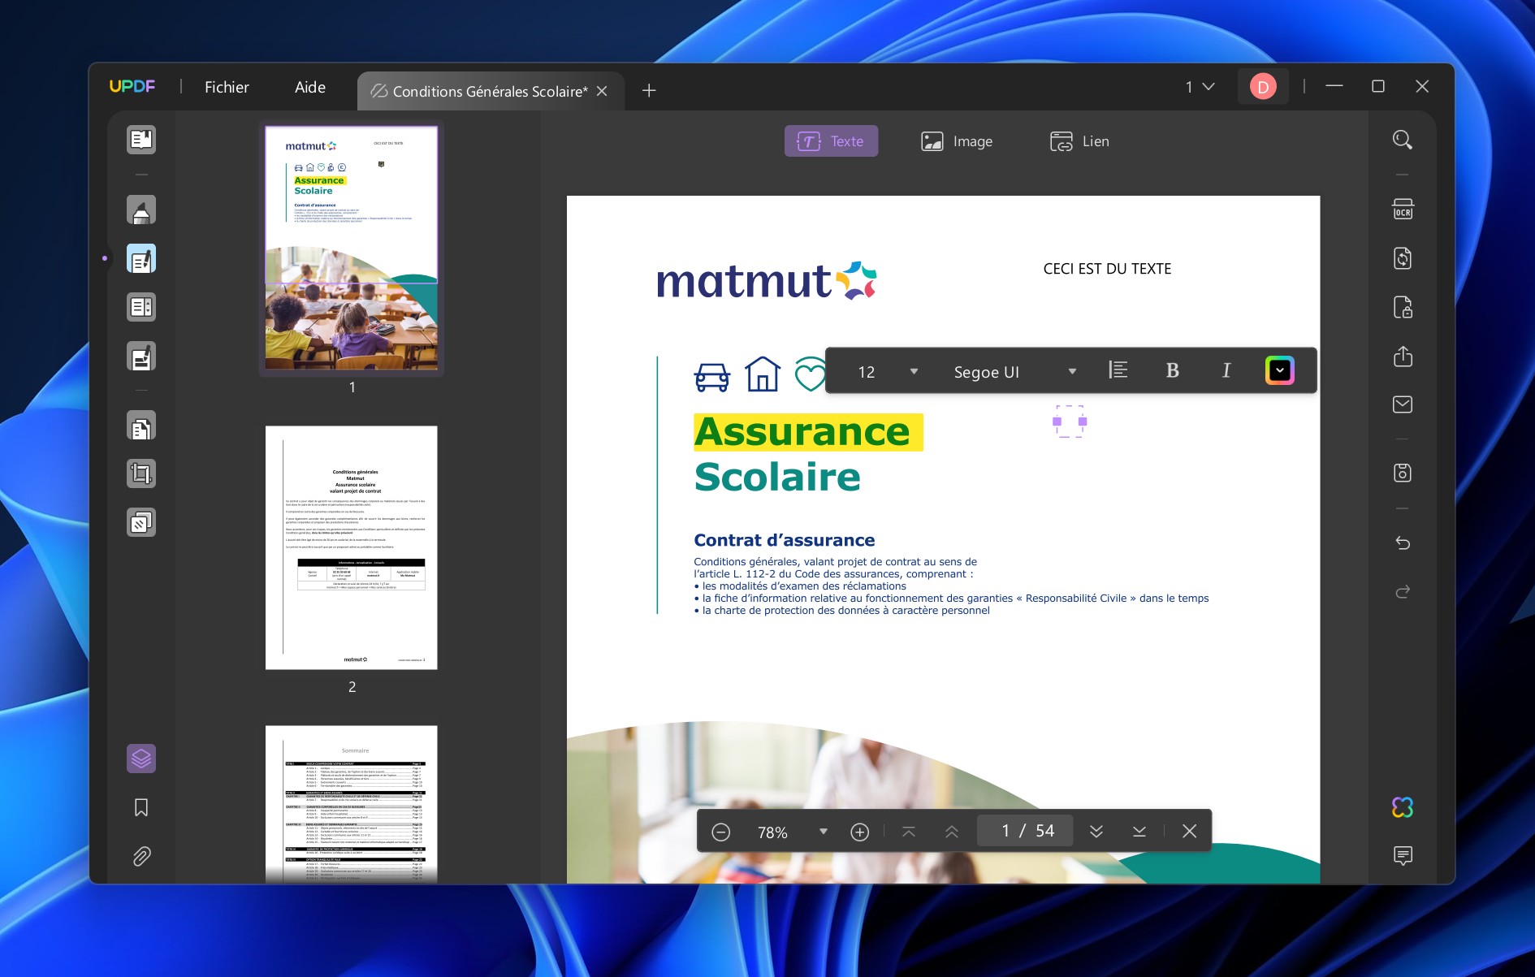Click the search magnifier icon
This screenshot has width=1535, height=977.
pyautogui.click(x=1403, y=140)
